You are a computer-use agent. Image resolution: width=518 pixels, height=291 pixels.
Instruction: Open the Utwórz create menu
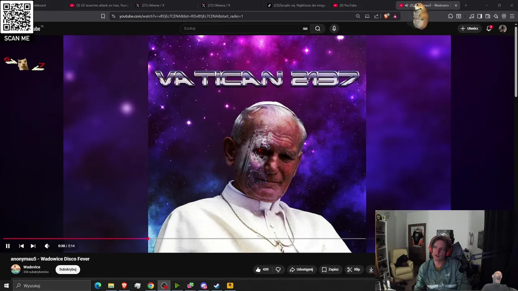(469, 28)
